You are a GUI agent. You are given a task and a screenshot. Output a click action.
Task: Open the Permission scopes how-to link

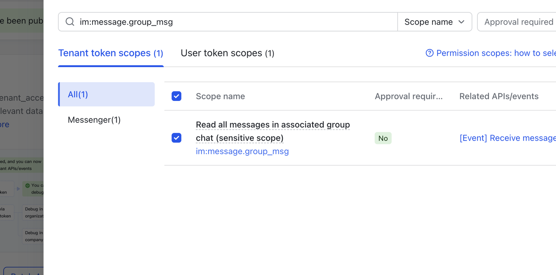coord(496,53)
